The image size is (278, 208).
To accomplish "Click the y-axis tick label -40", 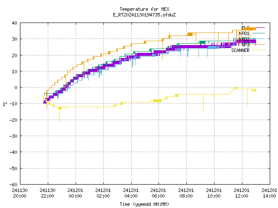I will click(13, 152).
